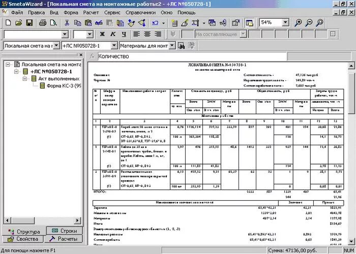
Task: Open the 'Материалы для монт' dropdown
Action: click(x=172, y=46)
